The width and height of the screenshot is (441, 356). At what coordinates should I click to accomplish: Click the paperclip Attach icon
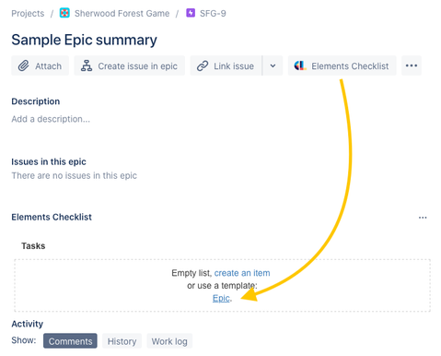click(x=24, y=65)
